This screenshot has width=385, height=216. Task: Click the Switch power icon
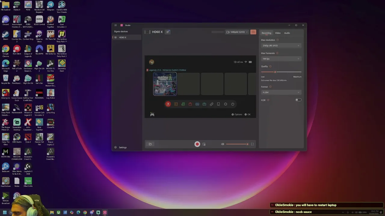[x=233, y=104]
